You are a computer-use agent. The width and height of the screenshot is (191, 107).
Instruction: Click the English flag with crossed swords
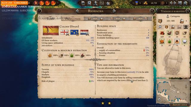pyautogui.click(x=65, y=32)
